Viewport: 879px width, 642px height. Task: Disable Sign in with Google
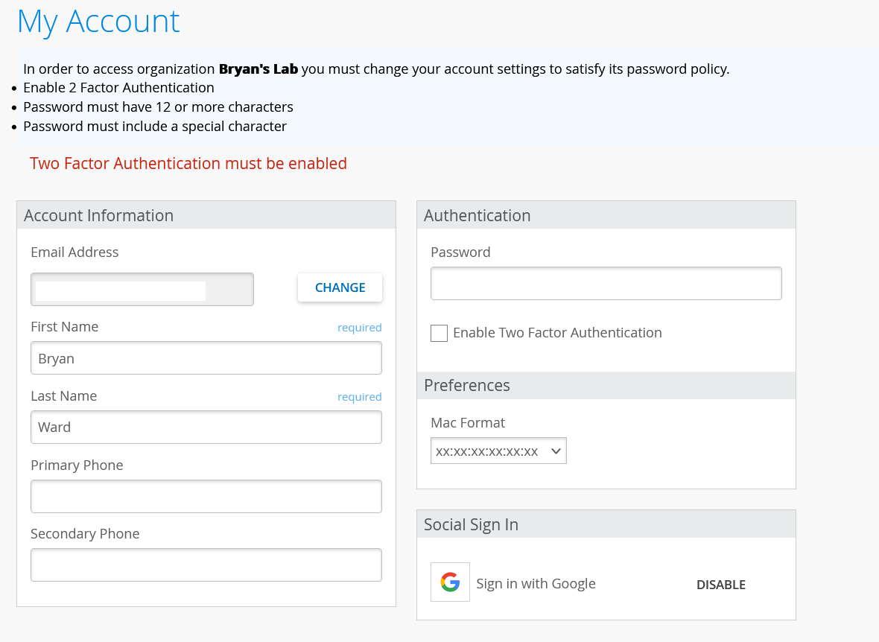pos(720,585)
